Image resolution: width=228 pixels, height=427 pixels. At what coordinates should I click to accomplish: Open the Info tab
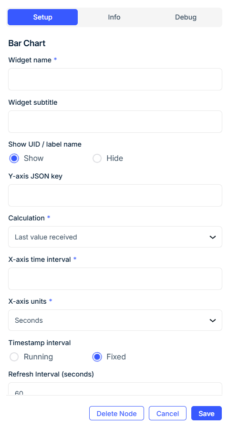(114, 17)
